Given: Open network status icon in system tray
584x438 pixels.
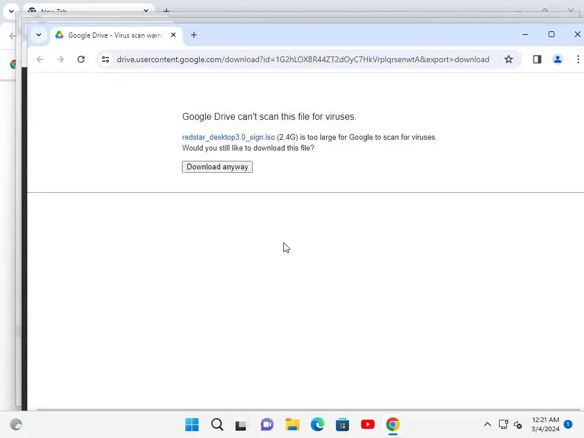Looking at the screenshot, I should pyautogui.click(x=503, y=424).
